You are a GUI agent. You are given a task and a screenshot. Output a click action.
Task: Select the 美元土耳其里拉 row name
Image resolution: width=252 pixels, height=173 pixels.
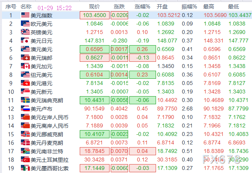[50, 160]
